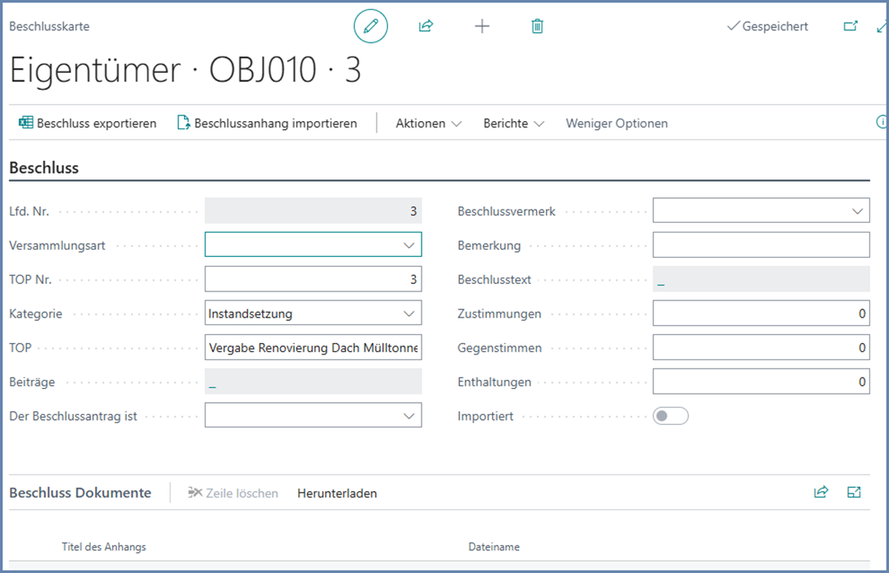Click Beschluss exportieren
This screenshot has height=573, width=889.
(x=88, y=124)
